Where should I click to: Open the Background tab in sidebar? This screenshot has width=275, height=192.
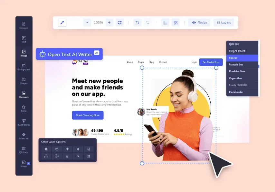(24, 67)
